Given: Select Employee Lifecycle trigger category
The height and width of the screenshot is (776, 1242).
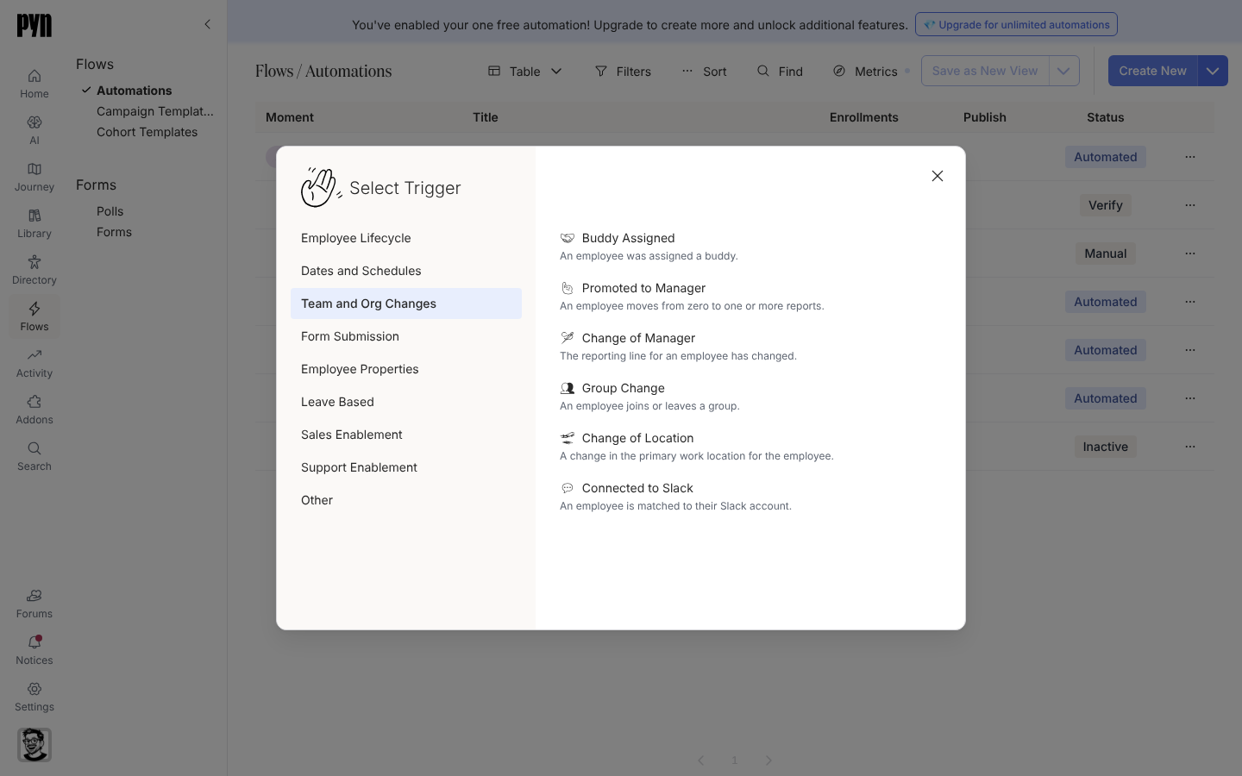Looking at the screenshot, I should (x=406, y=238).
